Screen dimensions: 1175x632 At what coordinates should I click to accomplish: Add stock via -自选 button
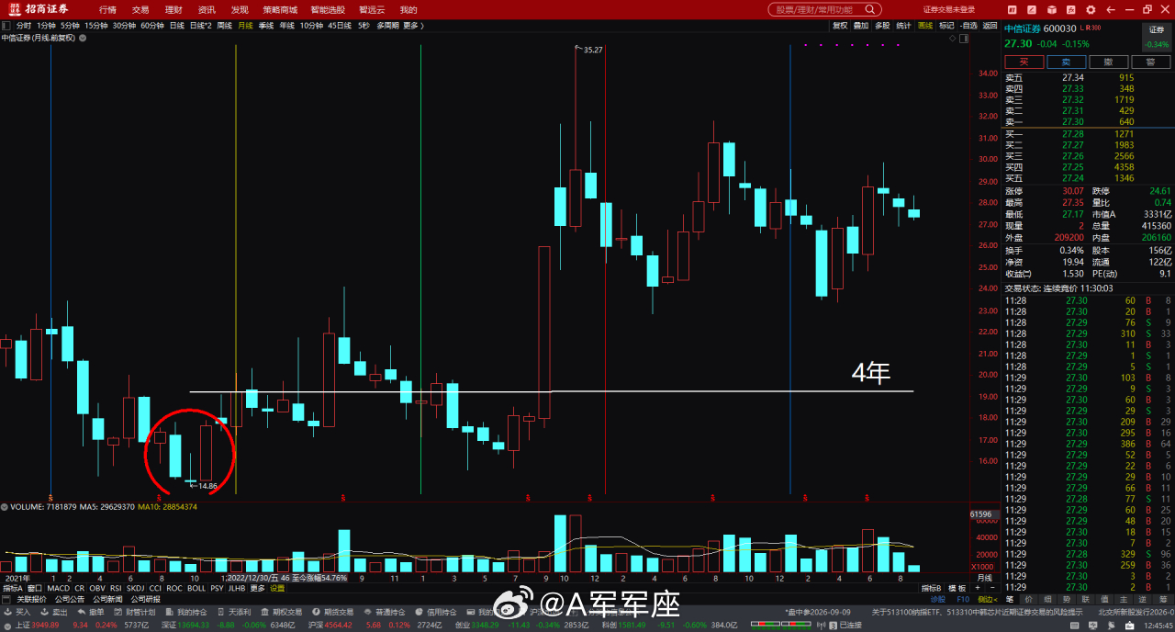[968, 26]
